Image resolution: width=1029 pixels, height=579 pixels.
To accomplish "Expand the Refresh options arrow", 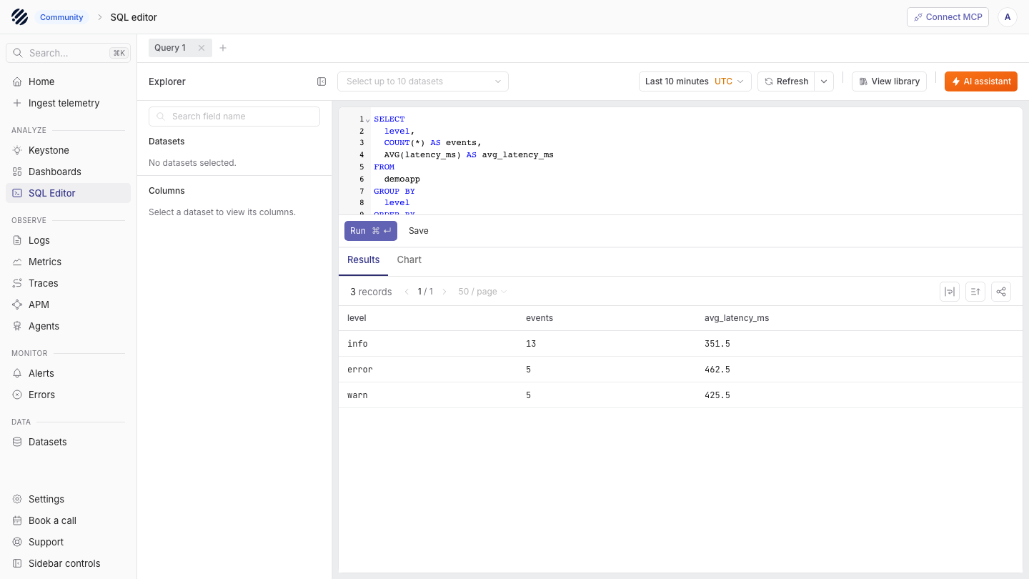I will click(x=824, y=81).
